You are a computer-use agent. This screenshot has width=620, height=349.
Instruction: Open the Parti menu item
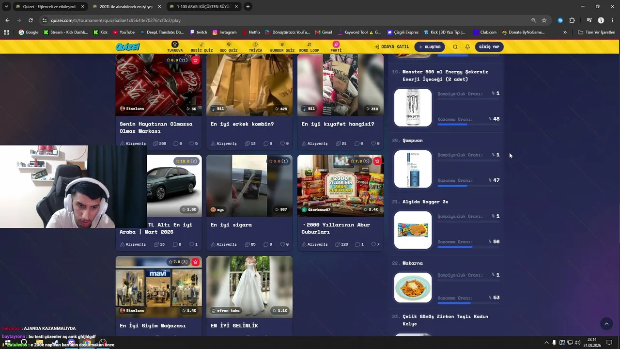click(336, 47)
